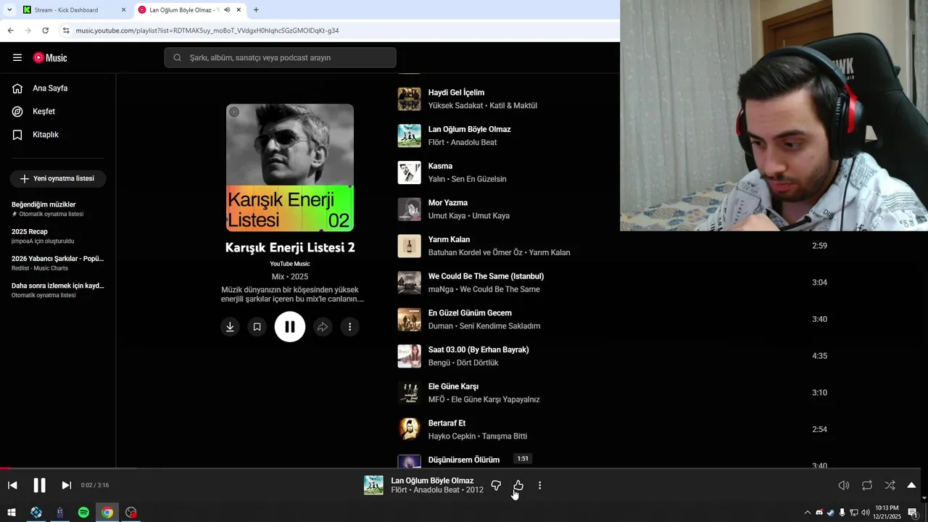Open Windows Start menu
The height and width of the screenshot is (522, 928).
[12, 513]
